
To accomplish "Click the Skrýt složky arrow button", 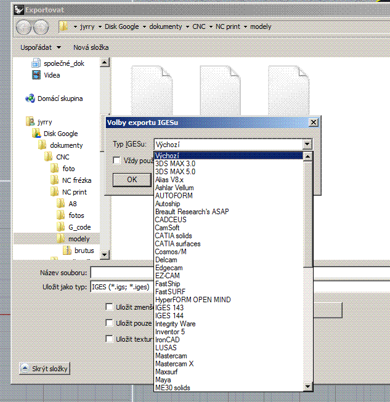I will (25, 368).
